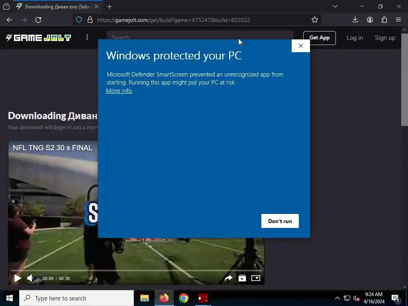Select the Downloading Диван exe tab
This screenshot has height=306, width=408.
click(x=57, y=7)
